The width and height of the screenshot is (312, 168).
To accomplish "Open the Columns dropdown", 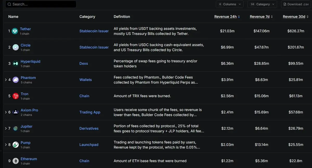I will pos(230,4).
